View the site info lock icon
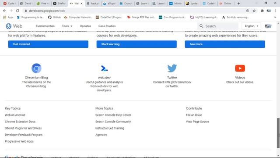 point(26,11)
